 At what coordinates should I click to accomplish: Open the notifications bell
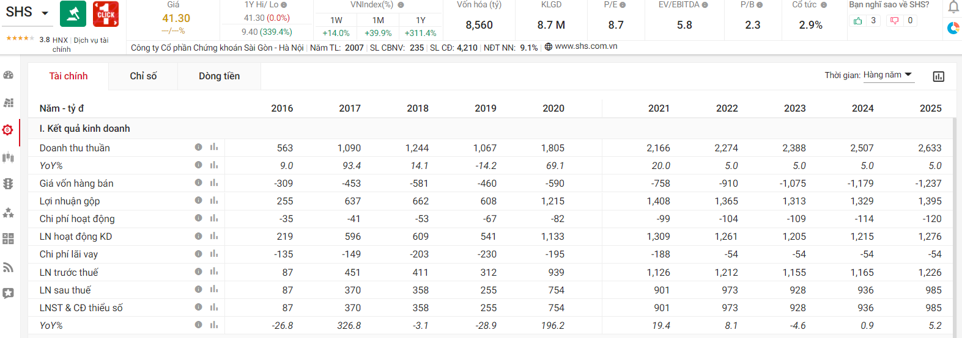(x=953, y=7)
